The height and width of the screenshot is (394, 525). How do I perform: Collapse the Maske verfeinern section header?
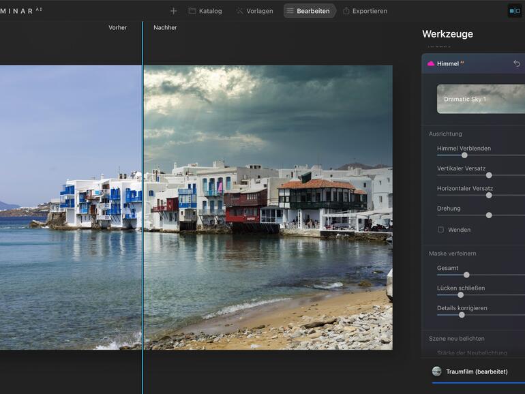coord(452,254)
